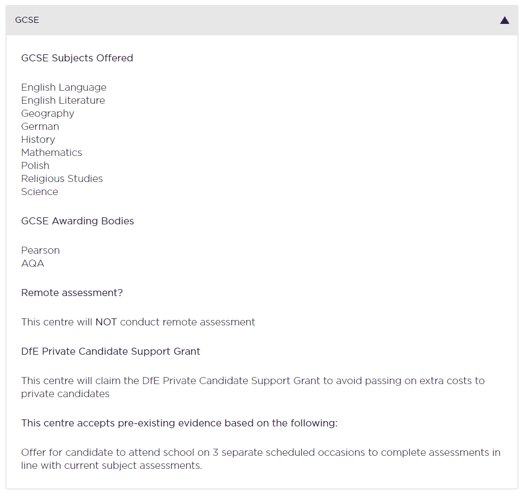
Task: Click the pre-existing evidence heading text
Action: click(x=179, y=423)
